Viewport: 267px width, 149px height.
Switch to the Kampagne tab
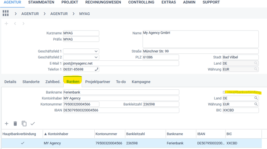point(141,82)
